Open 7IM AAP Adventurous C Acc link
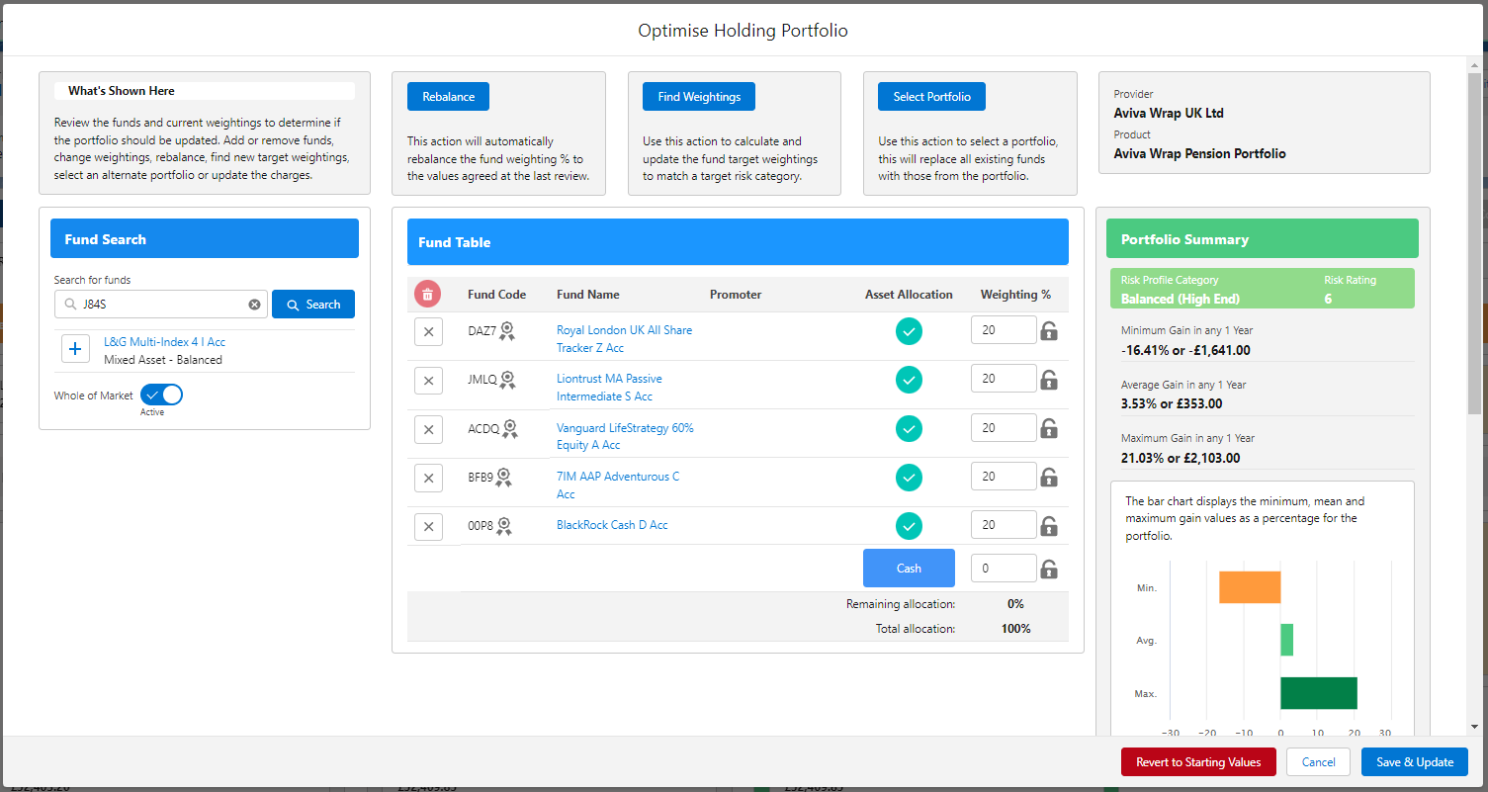The width and height of the screenshot is (1488, 792). click(x=618, y=485)
